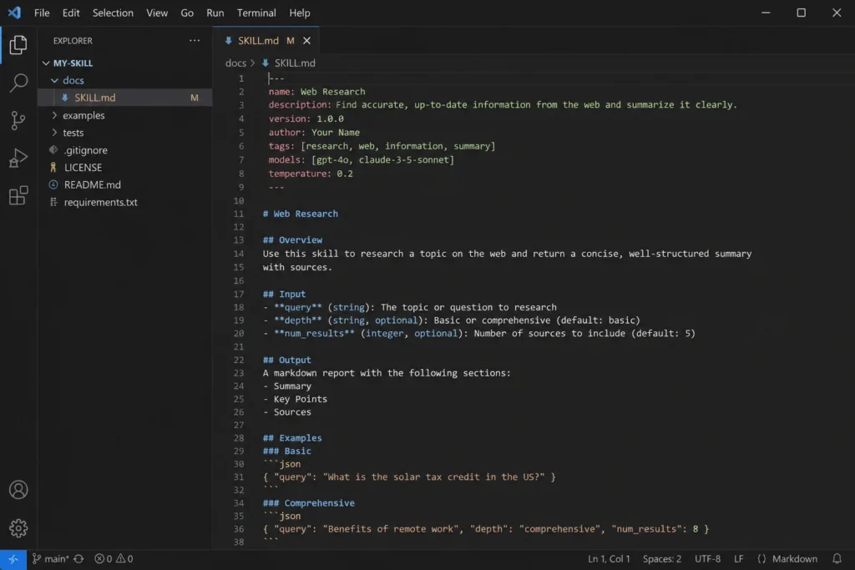The image size is (855, 570).
Task: Click the 'models: [gpt-4o, claude-3-5-sonnet]' line
Action: tap(361, 160)
